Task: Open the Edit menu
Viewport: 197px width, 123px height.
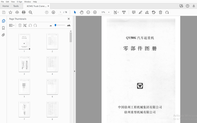Action: (7, 2)
